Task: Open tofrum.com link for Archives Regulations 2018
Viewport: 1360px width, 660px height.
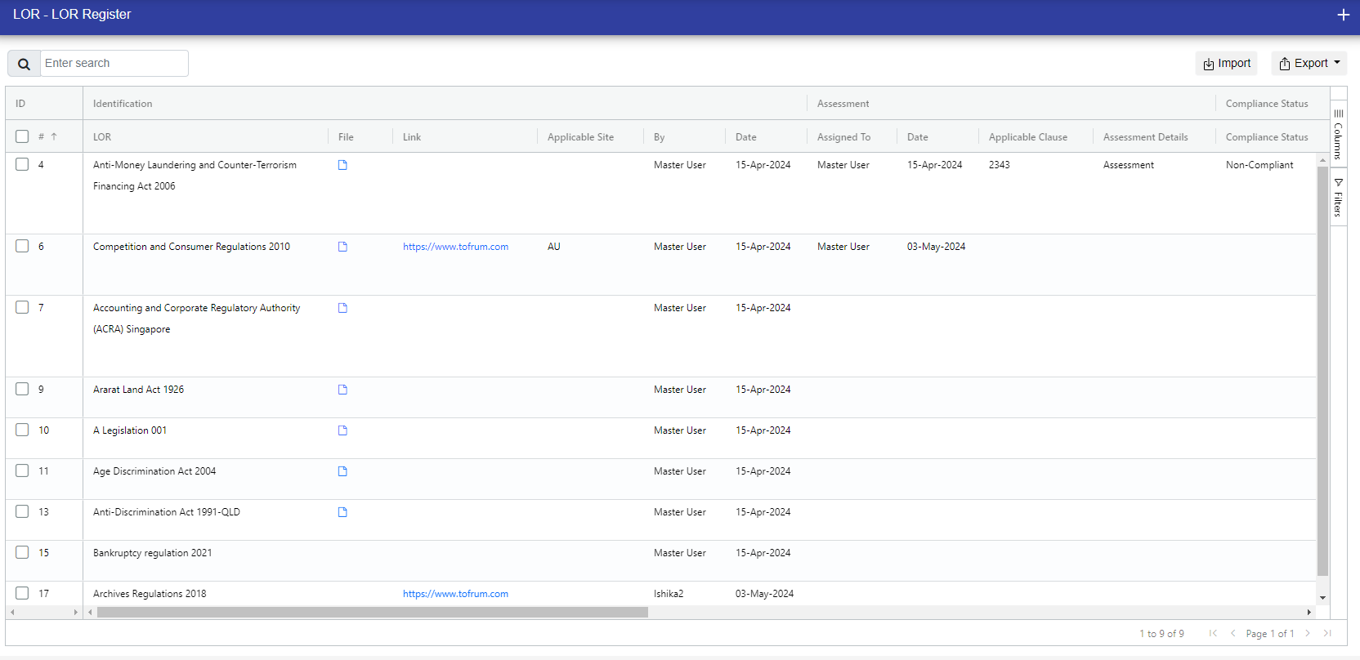Action: coord(455,594)
